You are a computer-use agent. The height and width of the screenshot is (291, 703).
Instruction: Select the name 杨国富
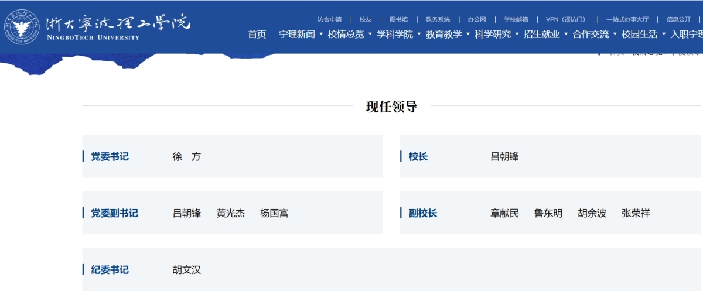click(x=274, y=213)
